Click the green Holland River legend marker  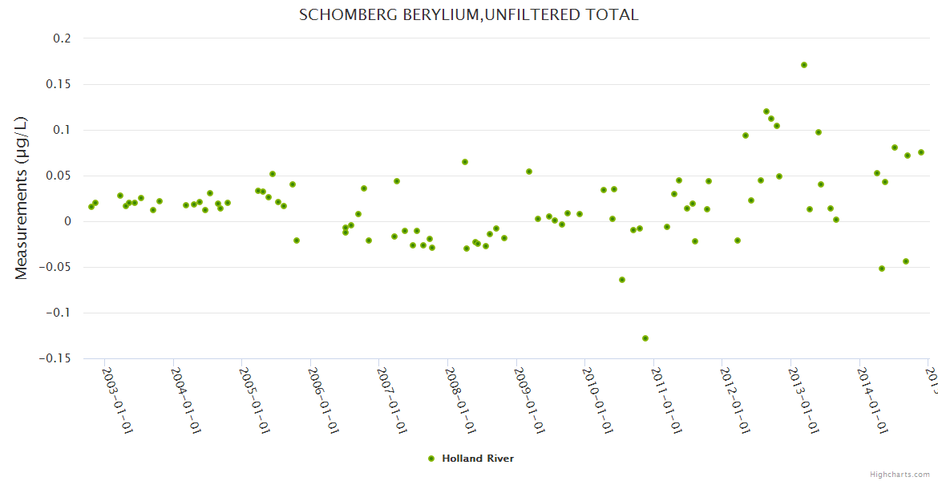[x=431, y=459]
